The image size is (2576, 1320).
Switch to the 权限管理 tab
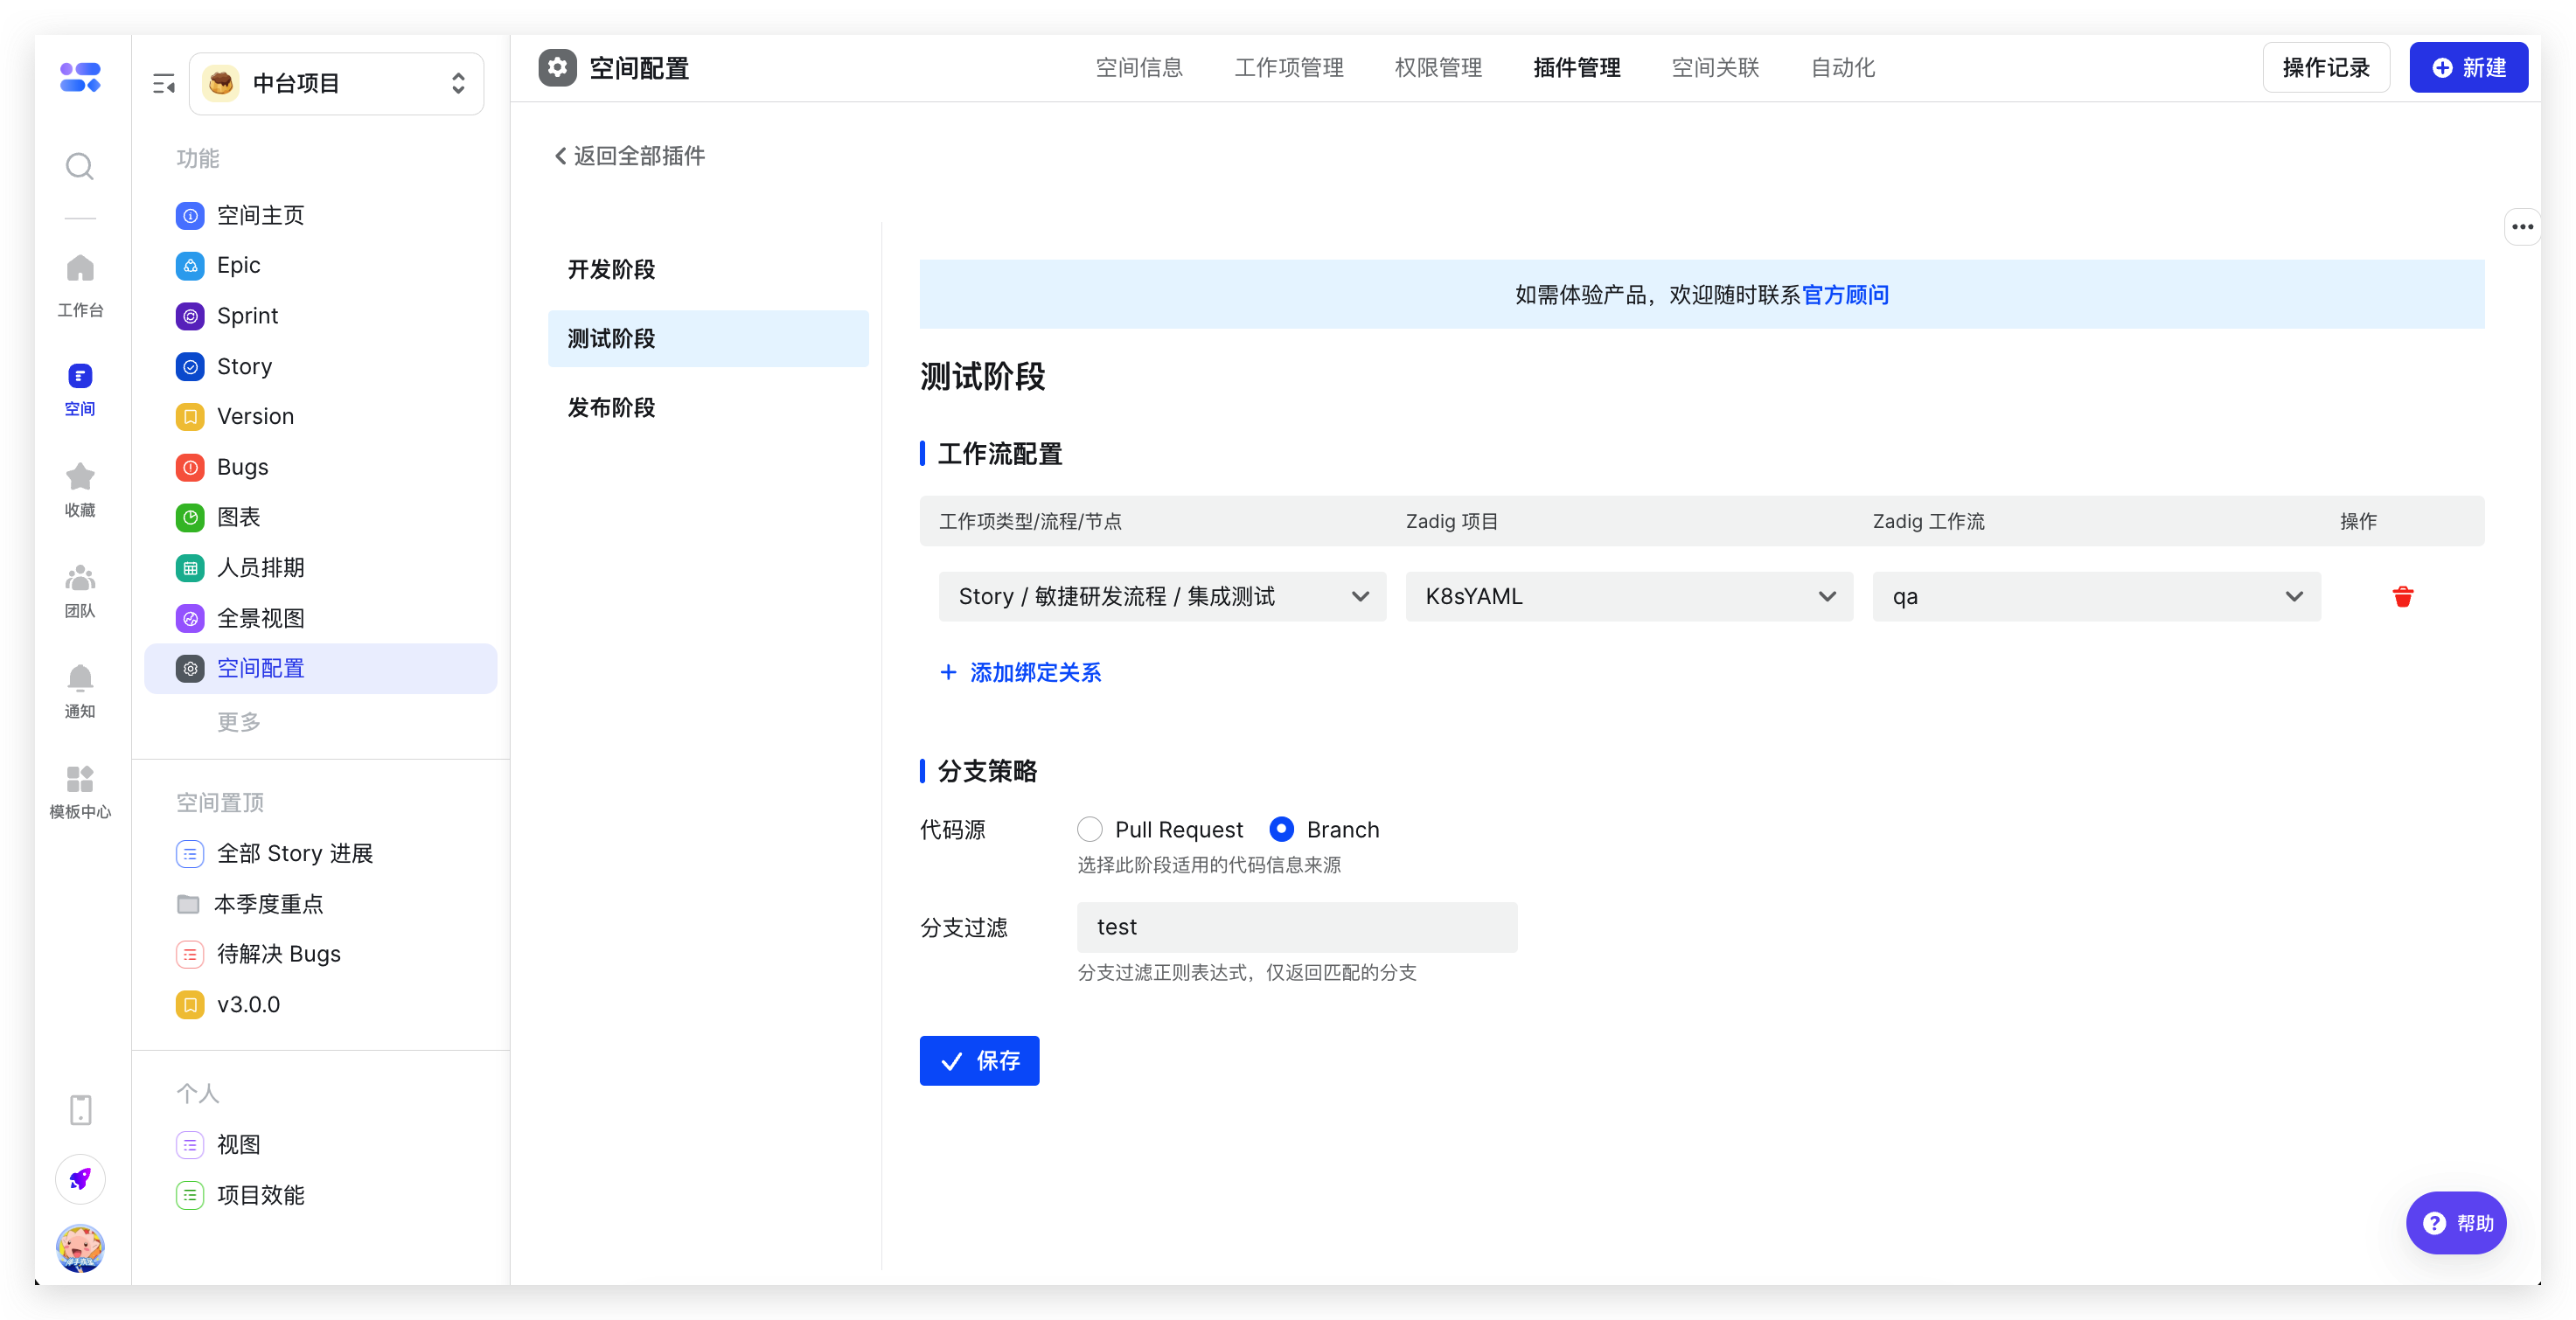(x=1438, y=68)
